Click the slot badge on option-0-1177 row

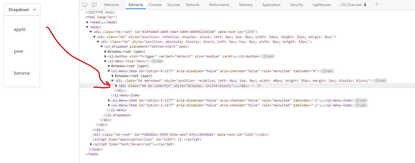point(327,71)
